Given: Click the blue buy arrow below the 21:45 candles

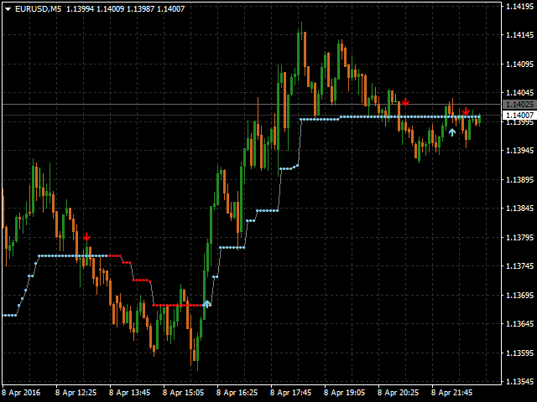Looking at the screenshot, I should coord(452,132).
